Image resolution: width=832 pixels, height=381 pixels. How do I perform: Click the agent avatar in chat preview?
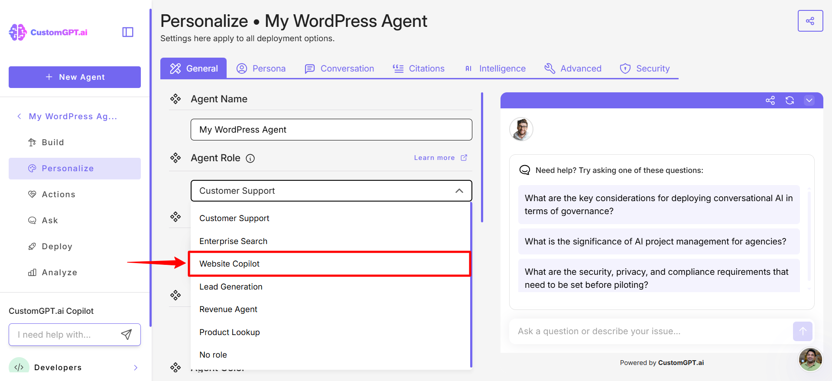click(x=521, y=129)
